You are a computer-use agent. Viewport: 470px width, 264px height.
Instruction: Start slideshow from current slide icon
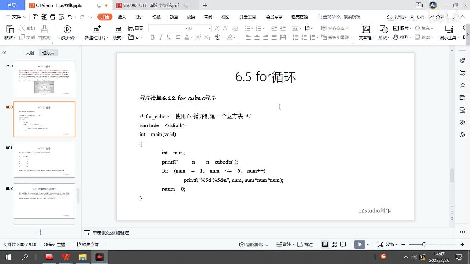(x=67, y=29)
